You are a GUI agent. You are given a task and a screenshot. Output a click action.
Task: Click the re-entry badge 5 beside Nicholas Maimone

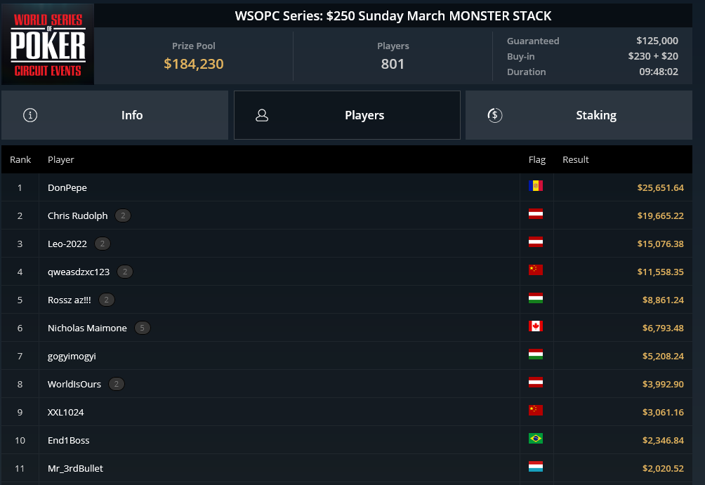tap(142, 328)
